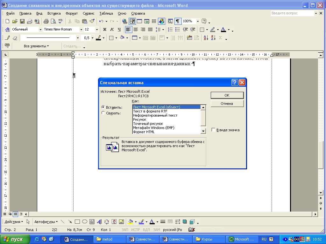Select 'Текст в формате RTF' list item
The height and width of the screenshot is (244, 326).
(150, 111)
